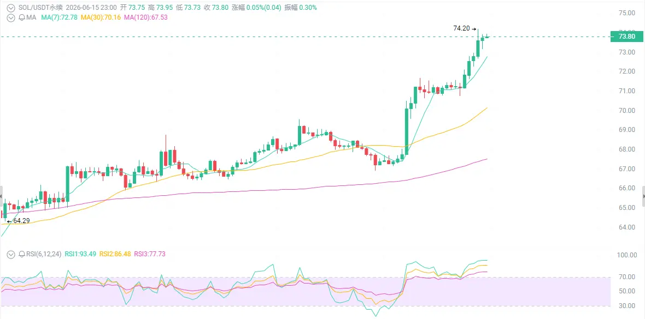The height and width of the screenshot is (319, 645).
Task: Collapse the MA indicator row chevron
Action: (11, 17)
